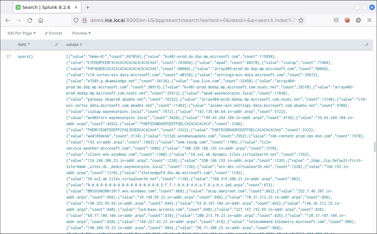Viewport: 377px width, 234px height.
Task: Go to the browser home page
Action: (x=40, y=20)
